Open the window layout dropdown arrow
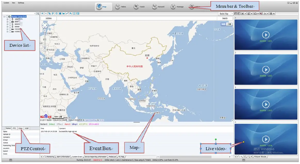The image size is (300, 164). (x=252, y=14)
